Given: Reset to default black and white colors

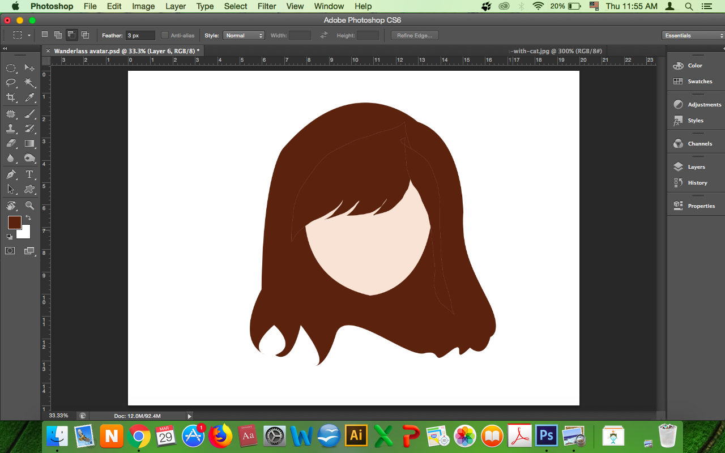Looking at the screenshot, I should pyautogui.click(x=10, y=237).
